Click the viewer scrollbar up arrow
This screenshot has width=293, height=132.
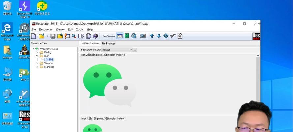pos(258,55)
